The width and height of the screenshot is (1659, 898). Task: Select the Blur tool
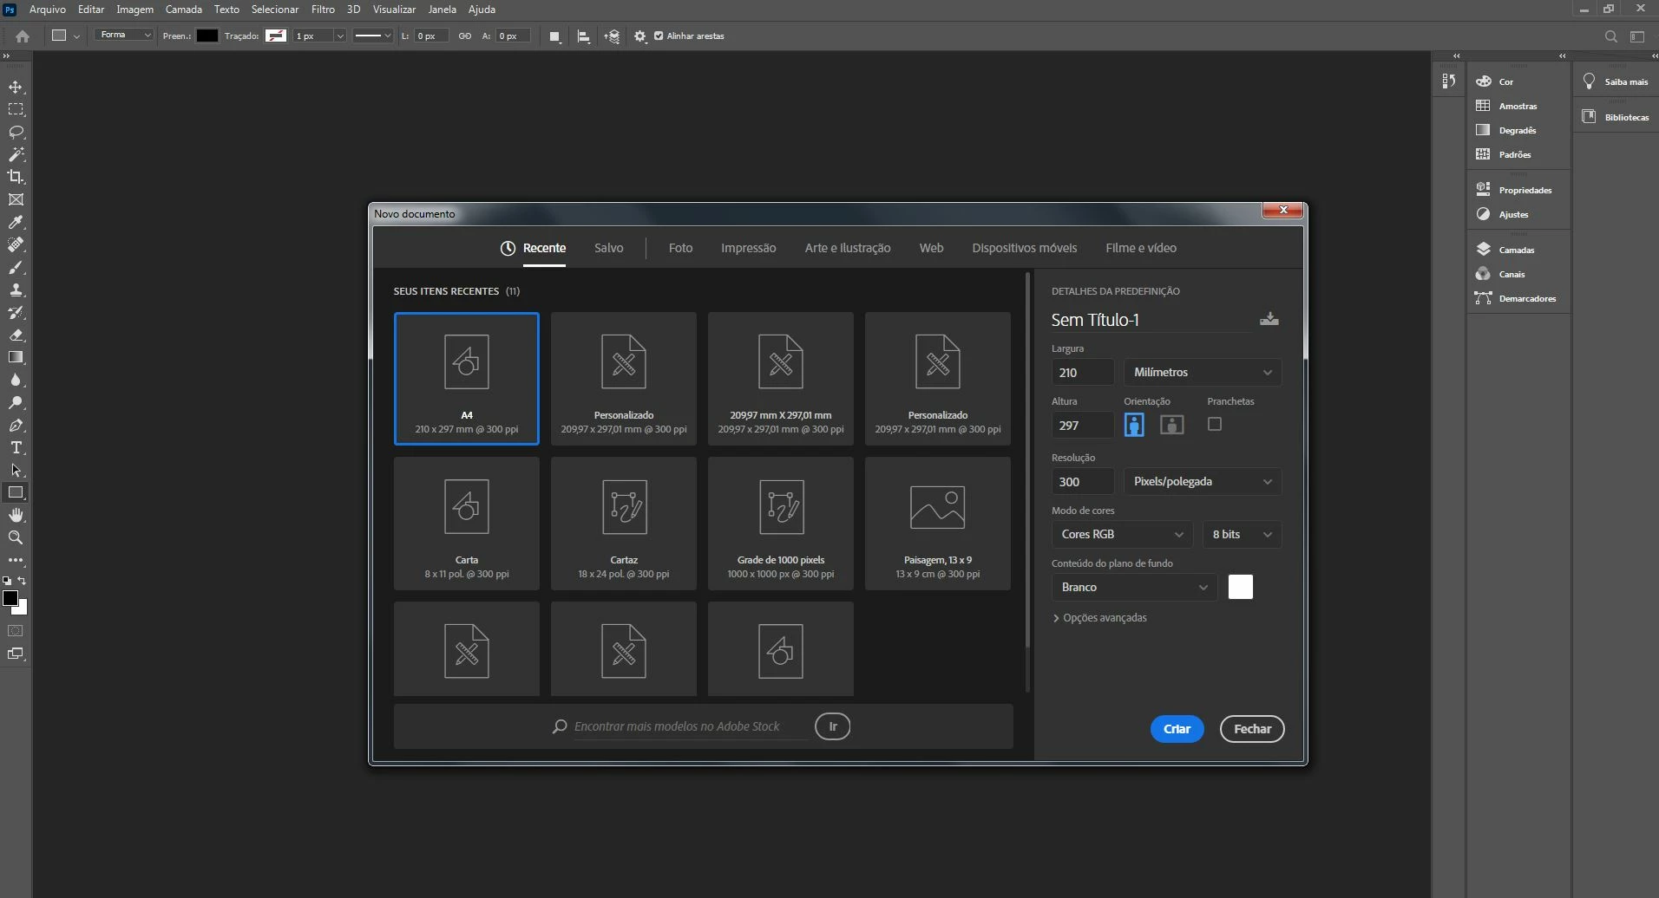(16, 380)
